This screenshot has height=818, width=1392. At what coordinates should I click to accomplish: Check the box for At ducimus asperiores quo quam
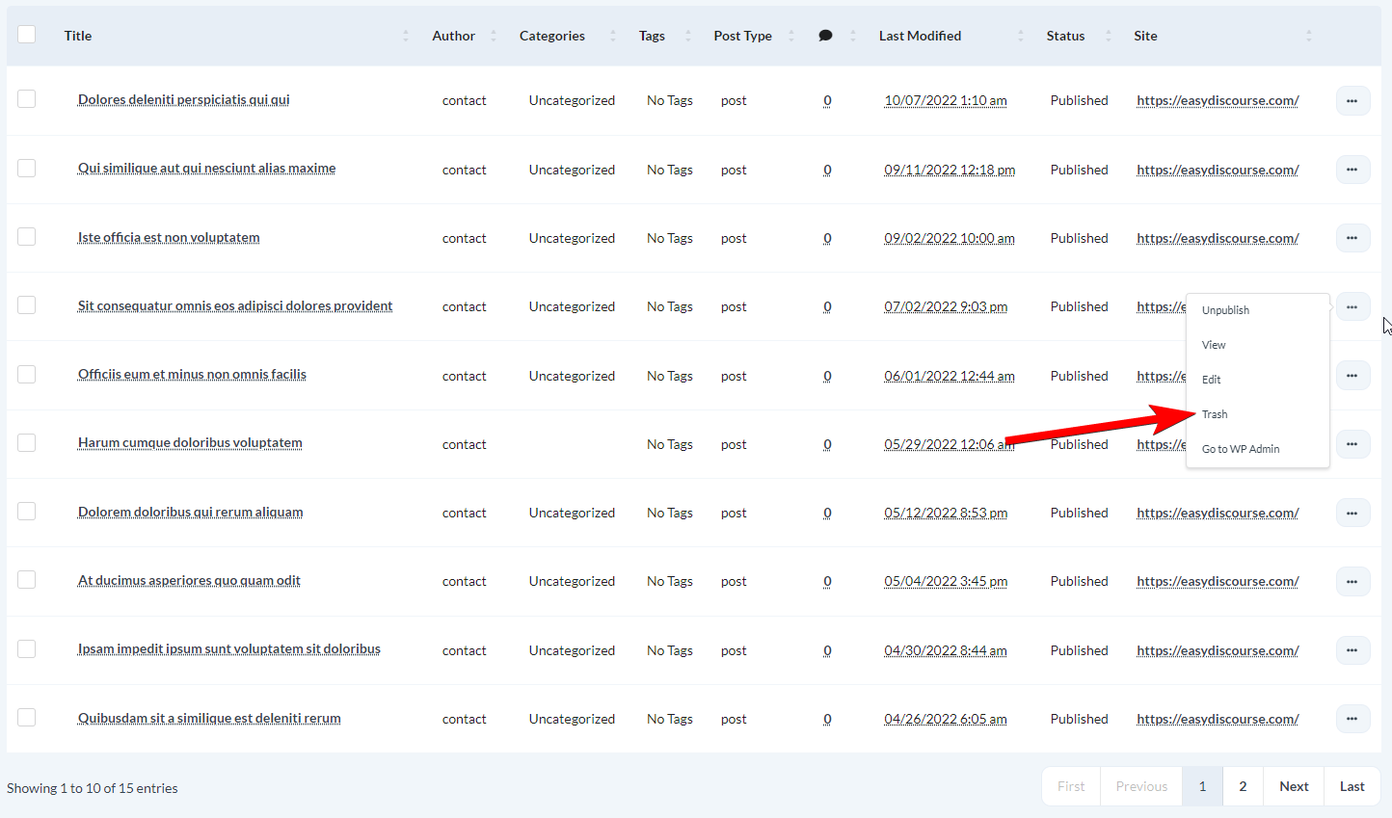[27, 580]
